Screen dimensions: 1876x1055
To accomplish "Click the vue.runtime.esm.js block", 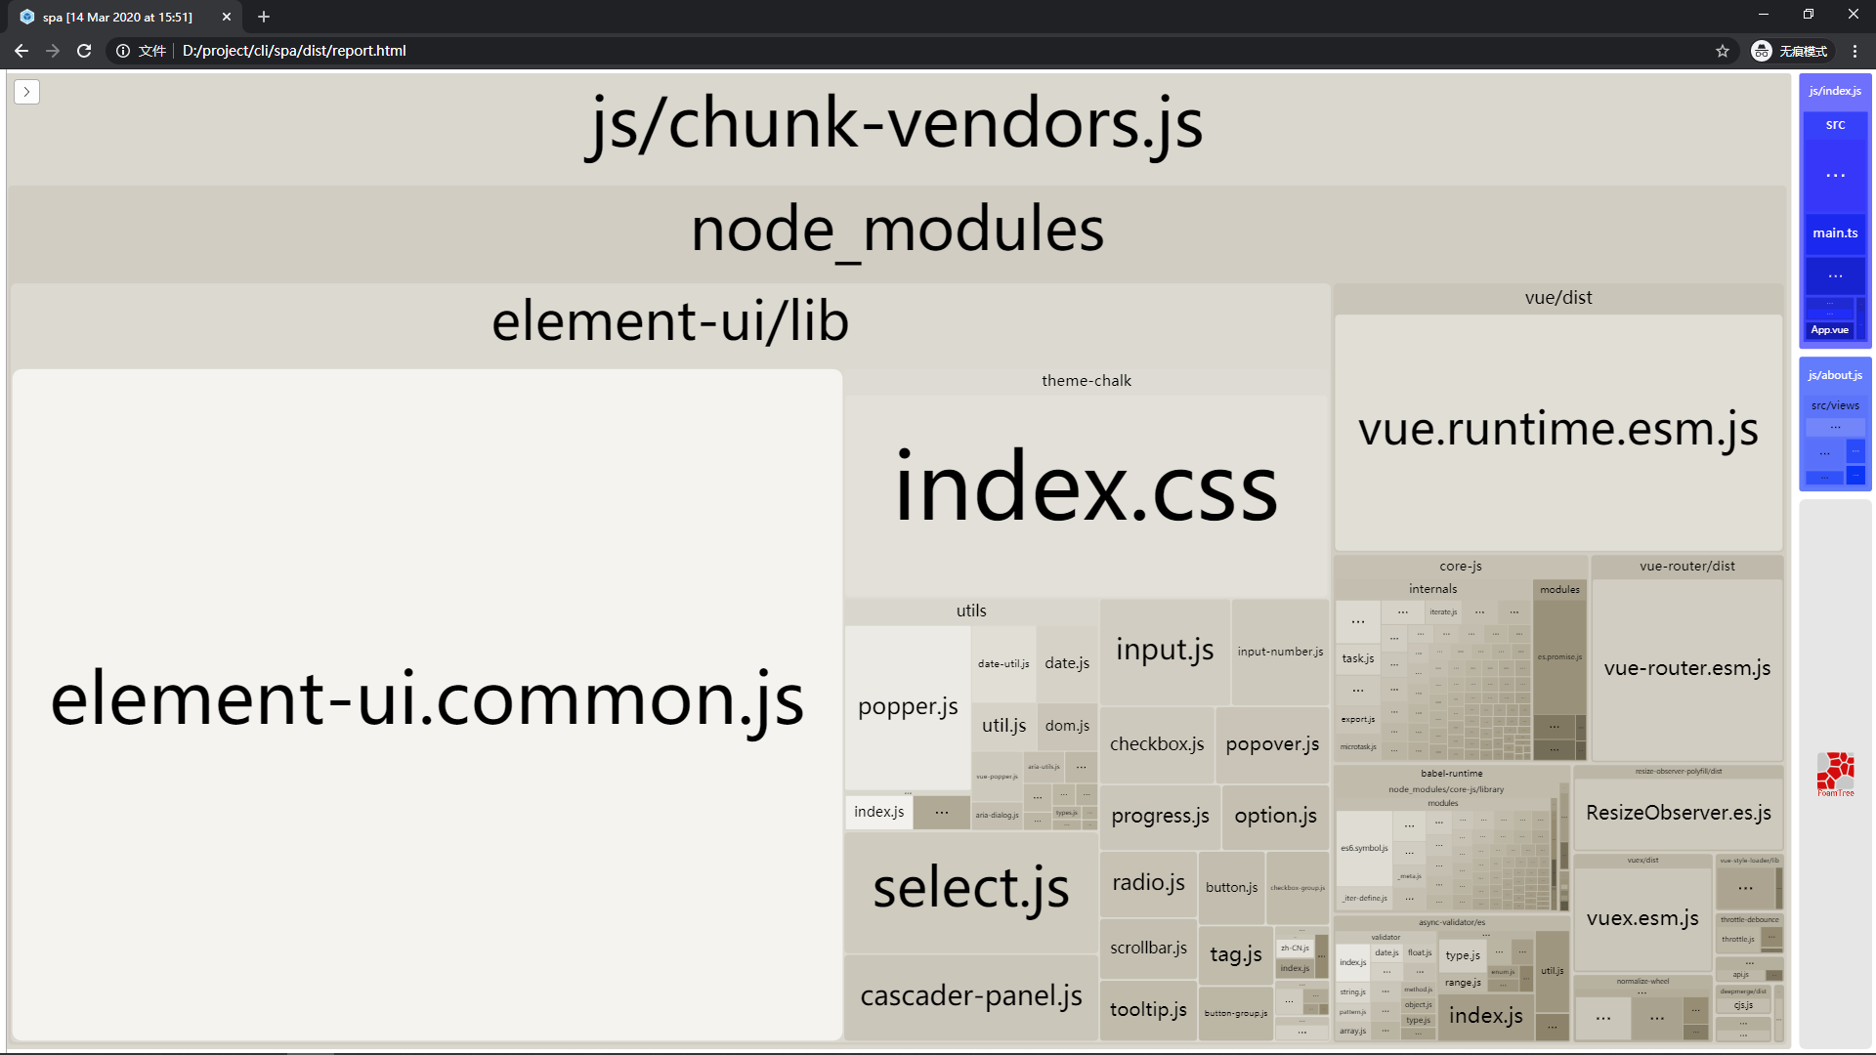I will (x=1557, y=430).
